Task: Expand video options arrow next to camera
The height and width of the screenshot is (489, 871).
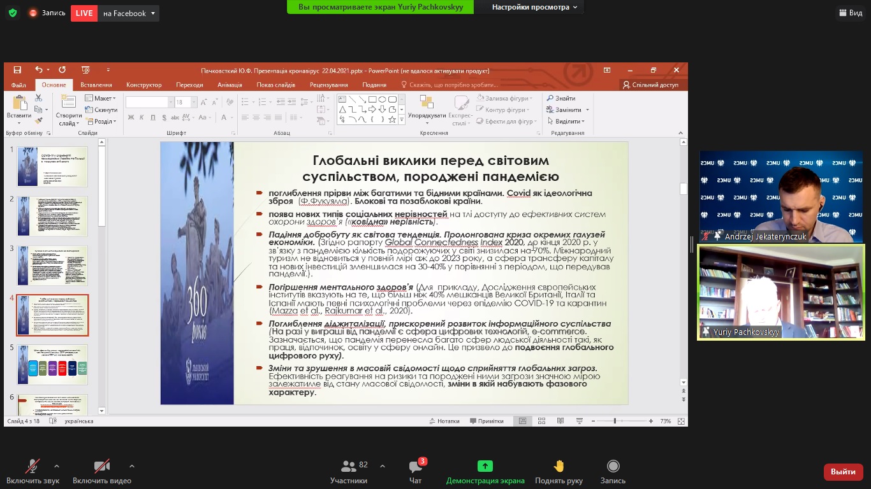Action: (132, 466)
